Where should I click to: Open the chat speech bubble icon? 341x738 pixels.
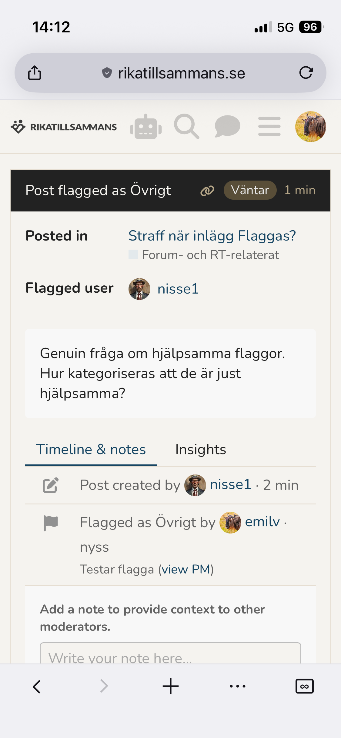227,127
